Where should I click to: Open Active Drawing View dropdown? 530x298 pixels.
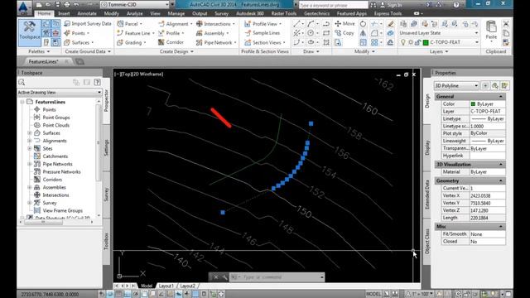(60, 92)
